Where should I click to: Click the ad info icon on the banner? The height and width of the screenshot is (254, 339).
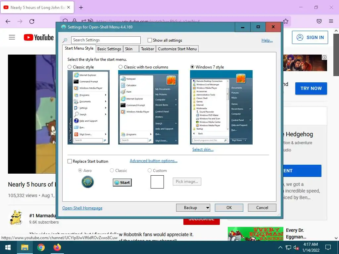click(324, 57)
